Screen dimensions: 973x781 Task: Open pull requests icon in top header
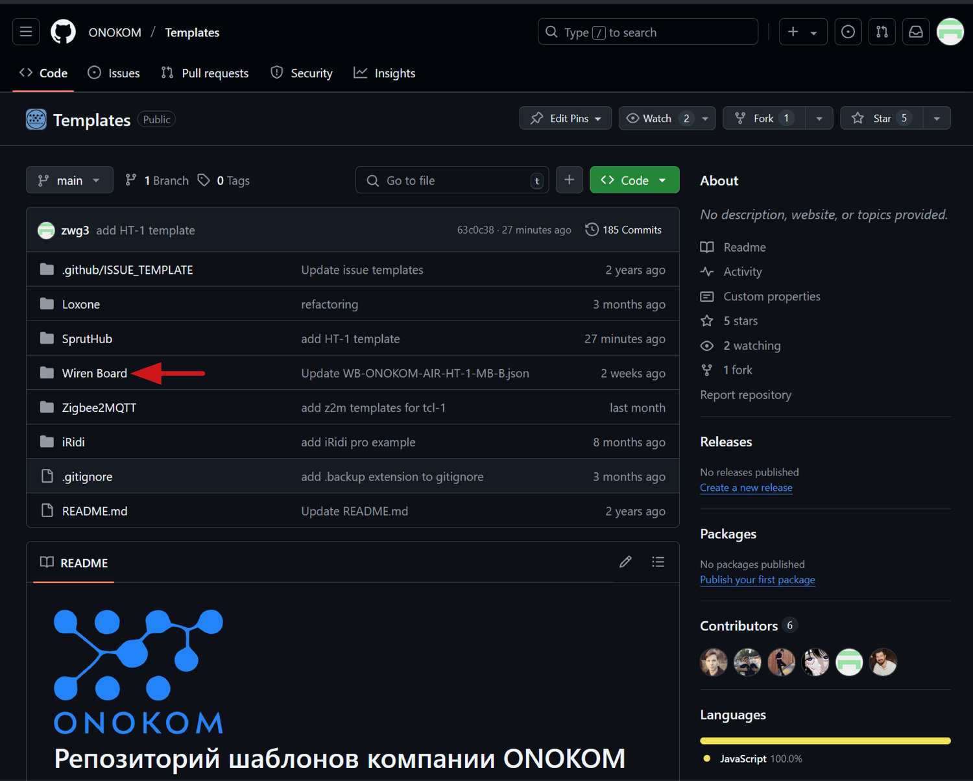882,32
